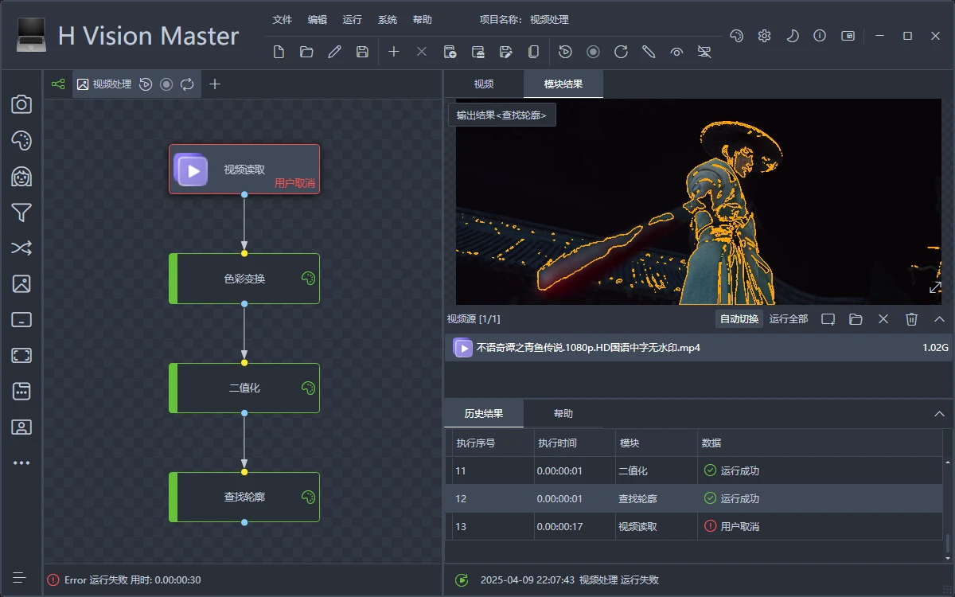Expand sidebar with bottom-left menu lines icon

(20, 578)
